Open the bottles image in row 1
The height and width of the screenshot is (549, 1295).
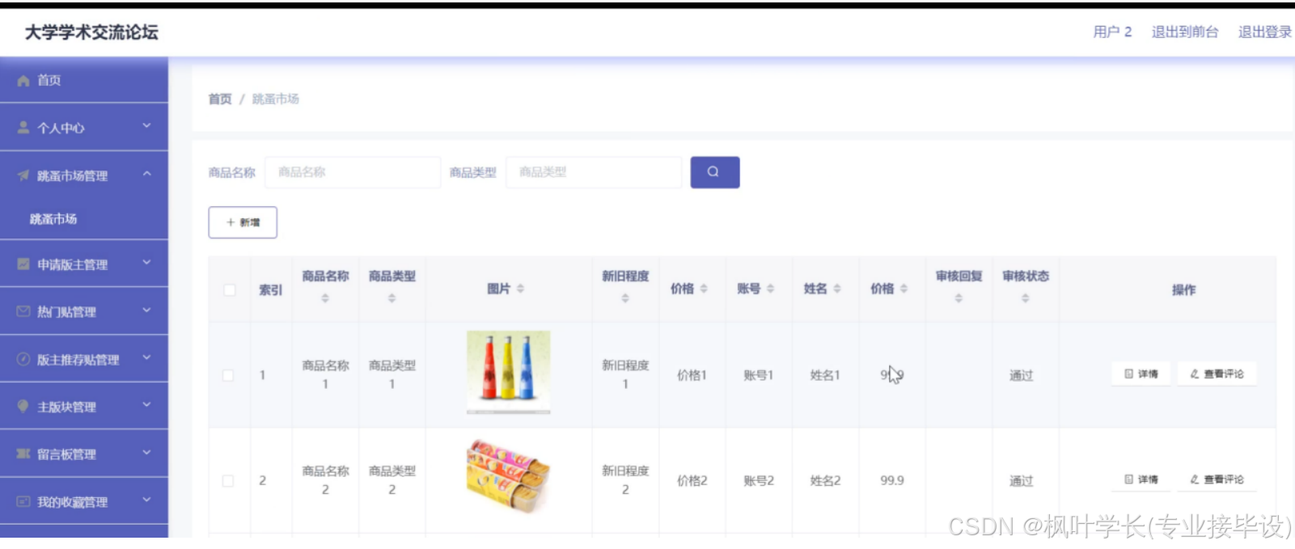click(x=509, y=373)
